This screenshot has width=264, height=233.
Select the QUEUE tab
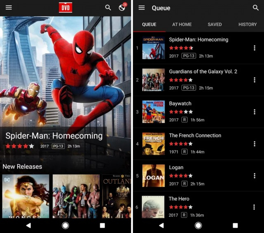[149, 25]
